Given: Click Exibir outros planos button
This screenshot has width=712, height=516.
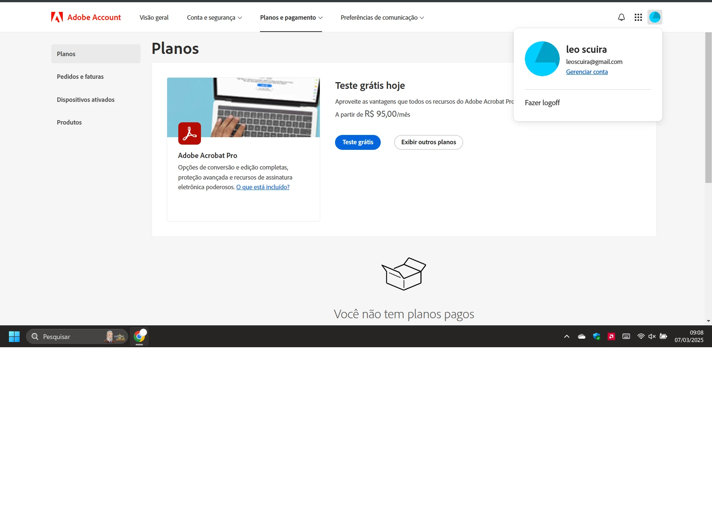Looking at the screenshot, I should (x=429, y=142).
